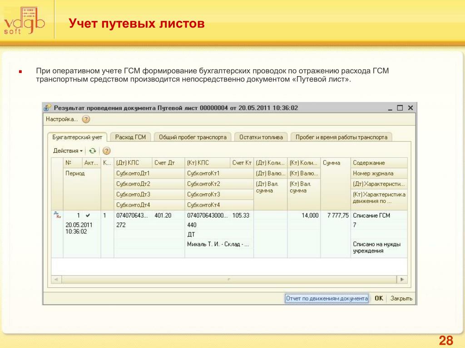Viewport: 465px width, 348px height.
Task: Click the document icon in window title bar
Action: pos(48,108)
